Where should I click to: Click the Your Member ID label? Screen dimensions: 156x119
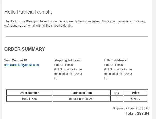[16, 60]
